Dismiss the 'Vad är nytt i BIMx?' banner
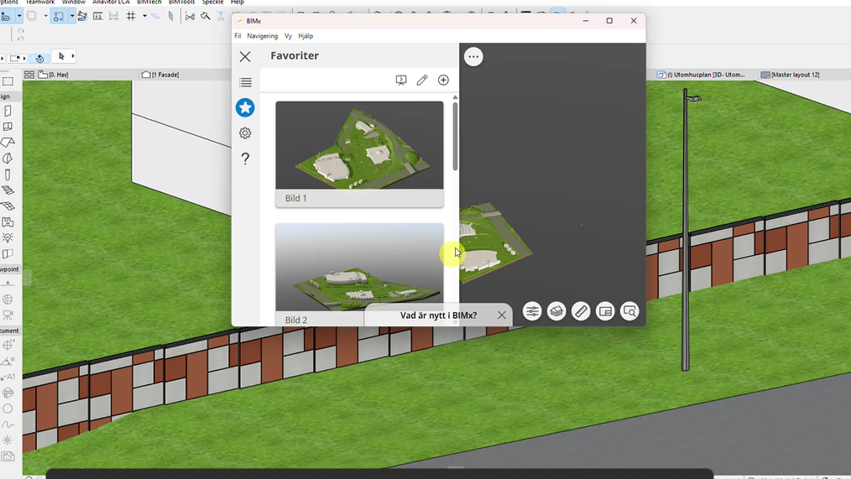Image resolution: width=851 pixels, height=479 pixels. 502,315
